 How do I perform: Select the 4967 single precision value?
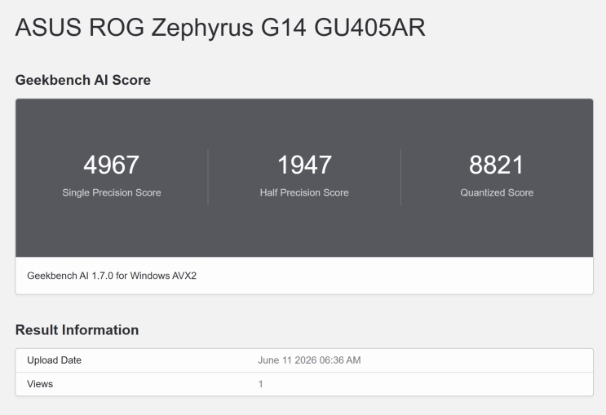[x=111, y=165]
